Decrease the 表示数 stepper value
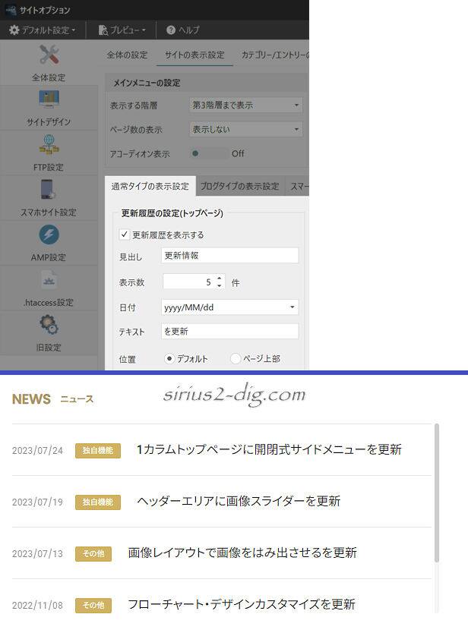The height and width of the screenshot is (633, 468). pos(220,285)
